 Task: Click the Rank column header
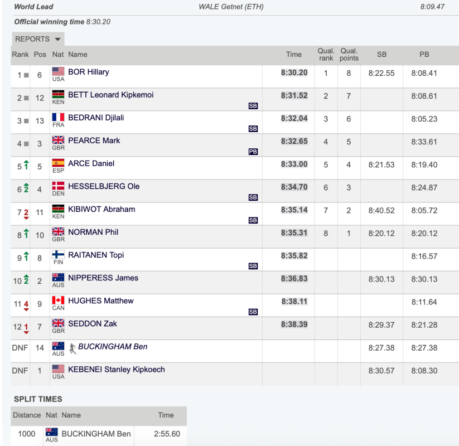[x=20, y=55]
